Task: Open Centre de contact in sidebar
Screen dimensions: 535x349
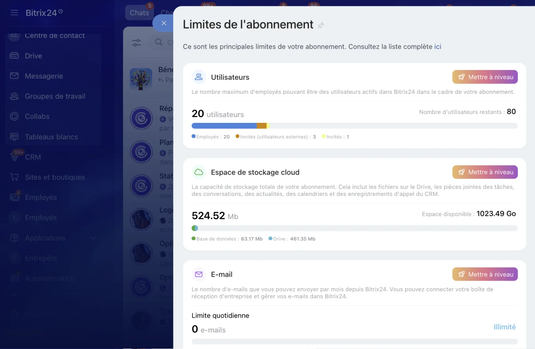Action: (55, 35)
